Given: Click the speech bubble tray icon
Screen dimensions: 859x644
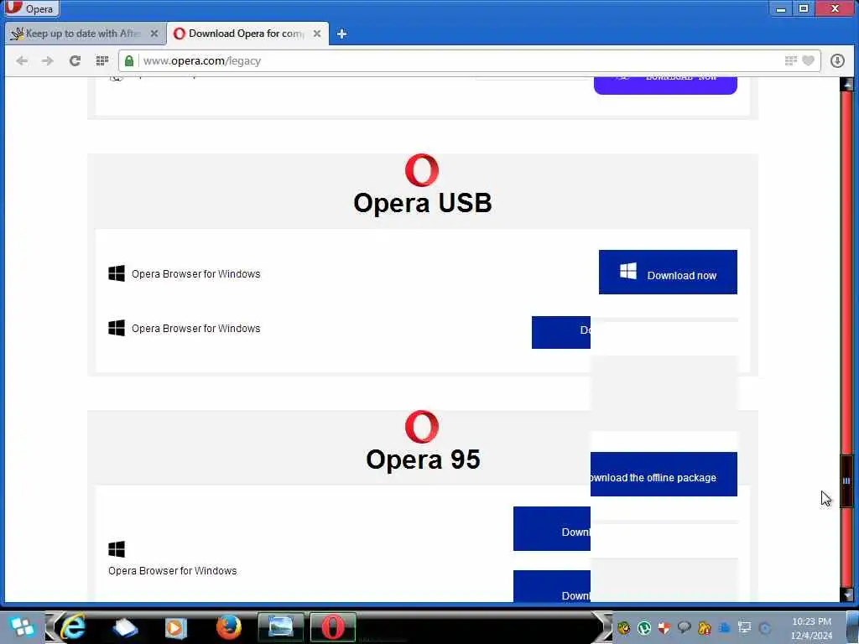Looking at the screenshot, I should (685, 627).
